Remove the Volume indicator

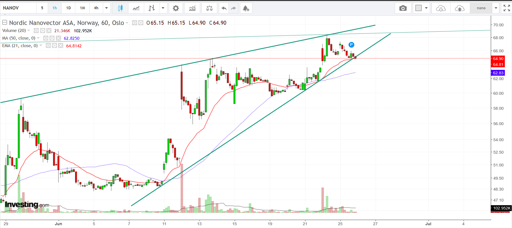click(x=49, y=31)
